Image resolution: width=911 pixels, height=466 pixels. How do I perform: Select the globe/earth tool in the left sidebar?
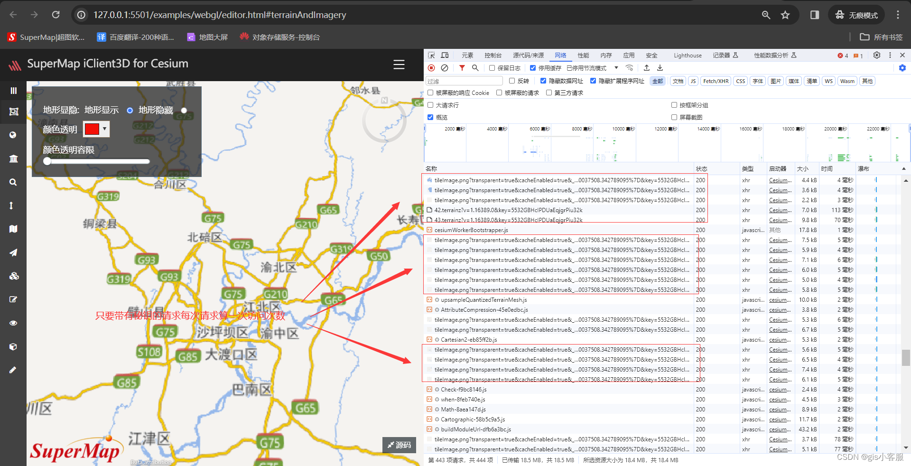click(13, 134)
